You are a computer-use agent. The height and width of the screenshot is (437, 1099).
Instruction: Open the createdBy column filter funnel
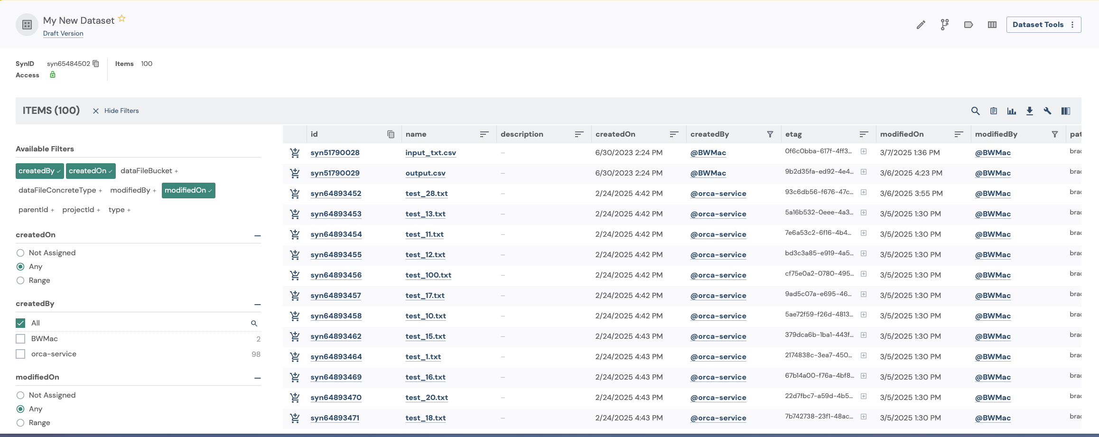[x=770, y=134]
